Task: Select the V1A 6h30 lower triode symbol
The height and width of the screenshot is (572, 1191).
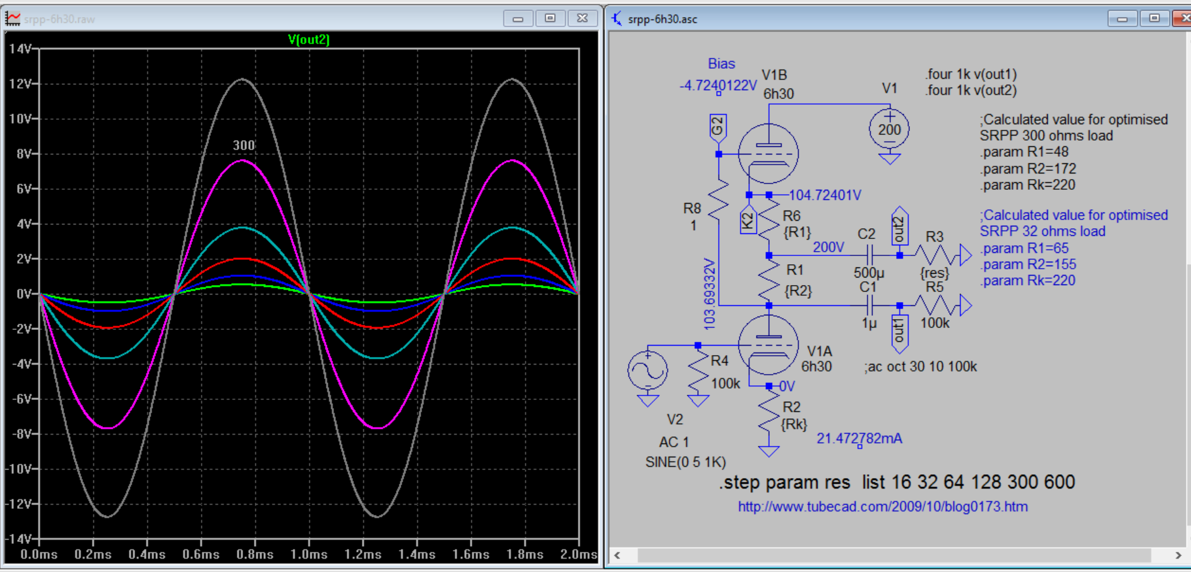Action: [769, 346]
